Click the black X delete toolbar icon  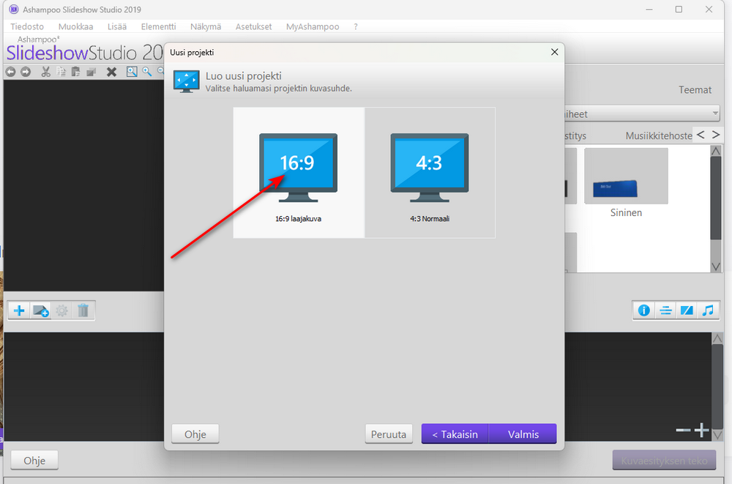(x=111, y=72)
